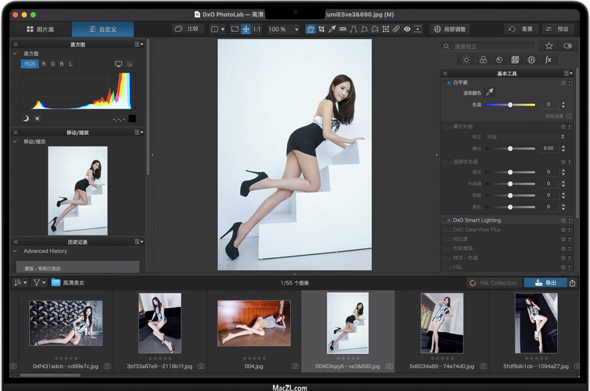Click the fx effects filter icon
Screen dimensions: 590x391
pyautogui.click(x=548, y=59)
